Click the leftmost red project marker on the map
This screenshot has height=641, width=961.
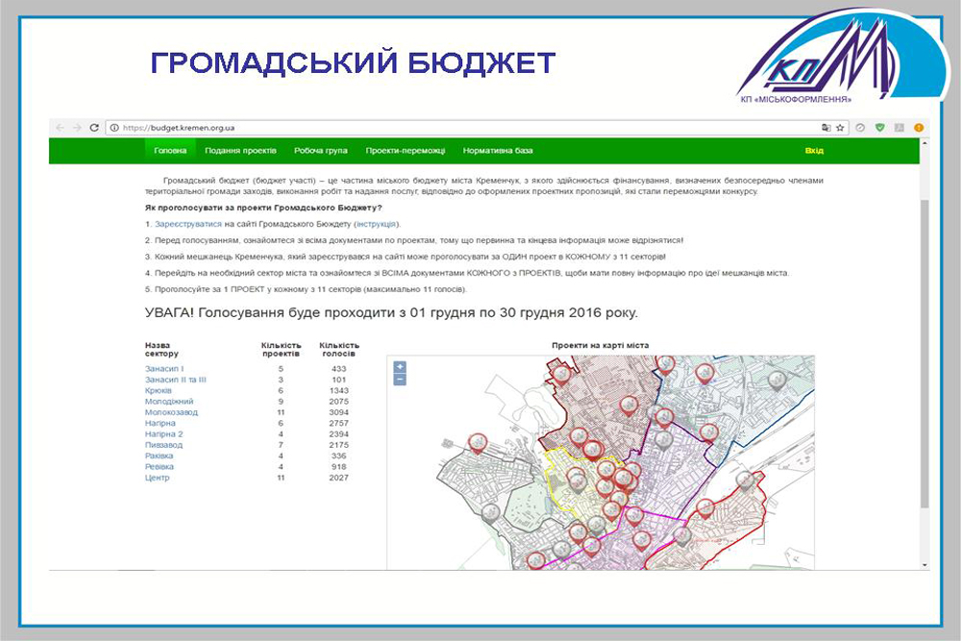[x=477, y=443]
